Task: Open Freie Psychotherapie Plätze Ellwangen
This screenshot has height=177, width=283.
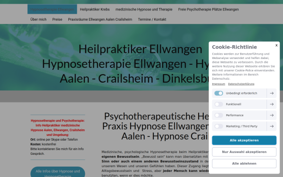Action: [x=208, y=9]
